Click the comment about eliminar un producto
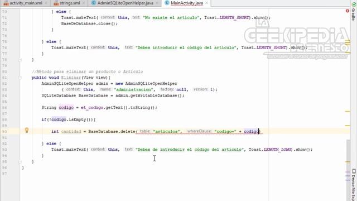Screen dimensions: 357x201 click(87, 72)
